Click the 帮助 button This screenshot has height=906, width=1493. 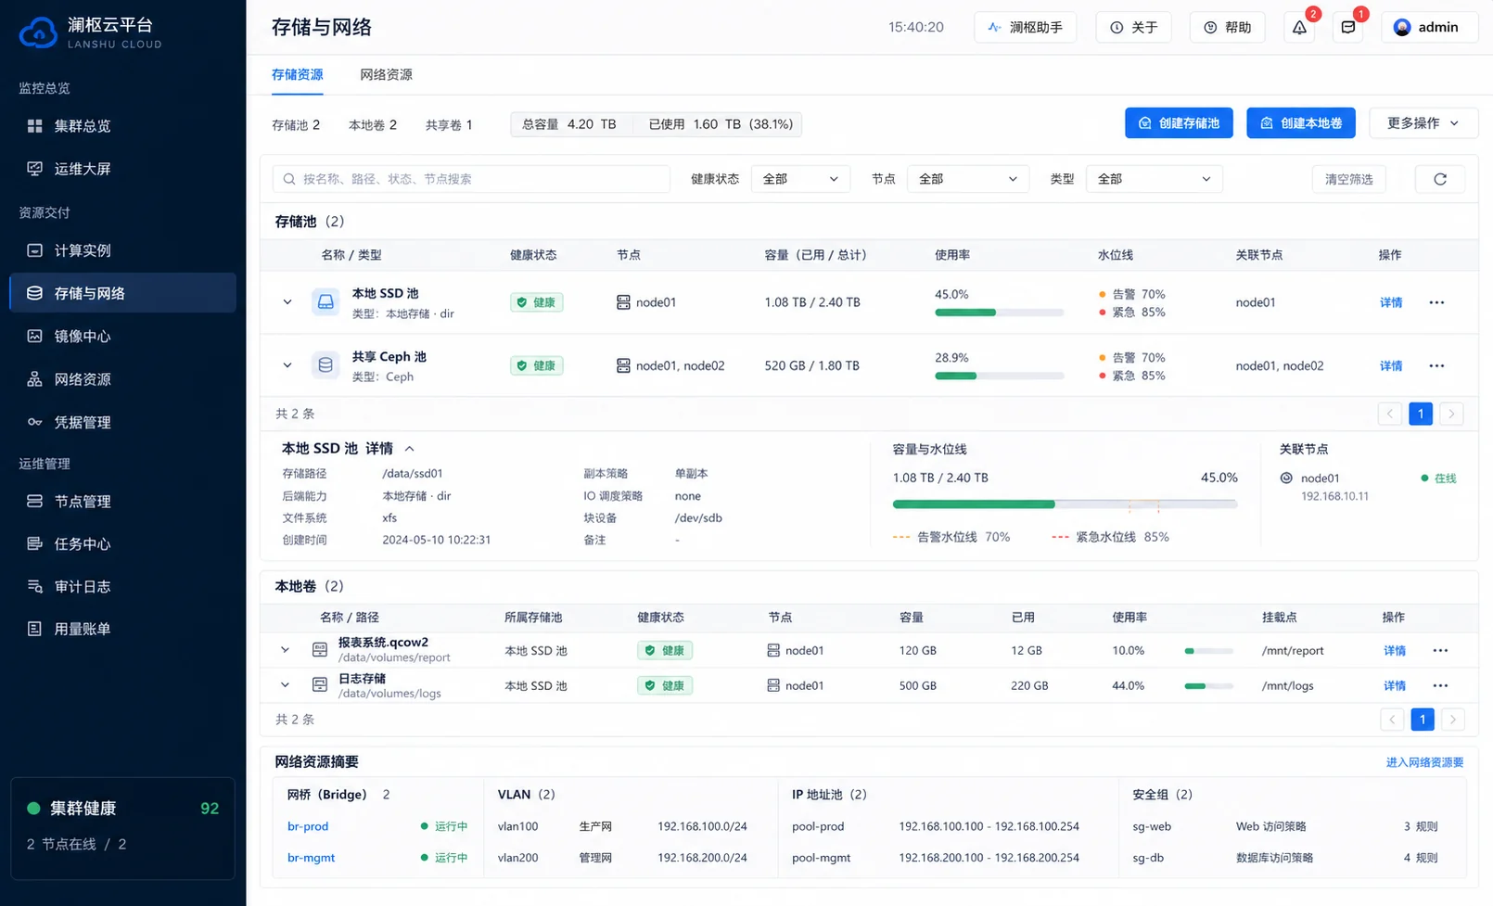point(1227,27)
